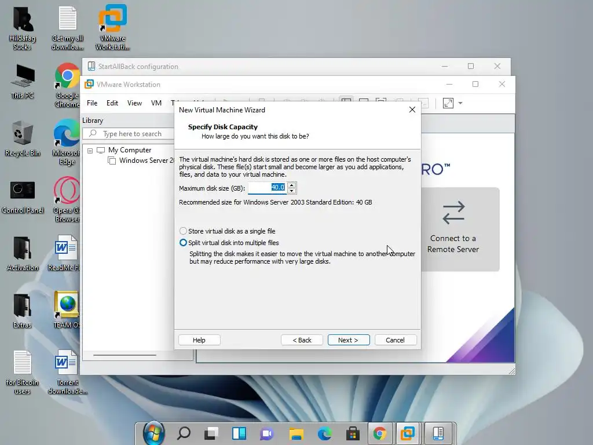Open Task View on the taskbar
This screenshot has width=593, height=445.
tap(211, 433)
